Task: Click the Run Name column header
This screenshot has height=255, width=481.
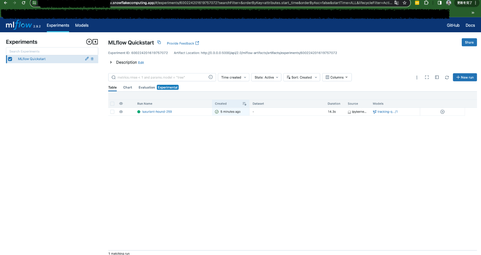Action: pos(145,104)
